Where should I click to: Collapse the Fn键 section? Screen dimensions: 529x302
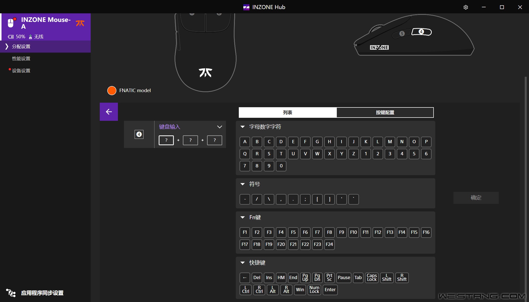(243, 217)
